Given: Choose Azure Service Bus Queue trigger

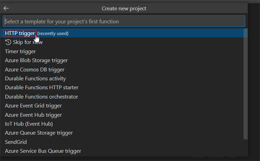Looking at the screenshot, I should point(43,151).
